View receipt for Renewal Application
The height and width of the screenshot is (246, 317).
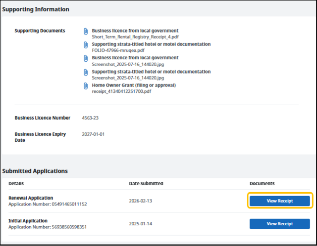[x=279, y=201]
